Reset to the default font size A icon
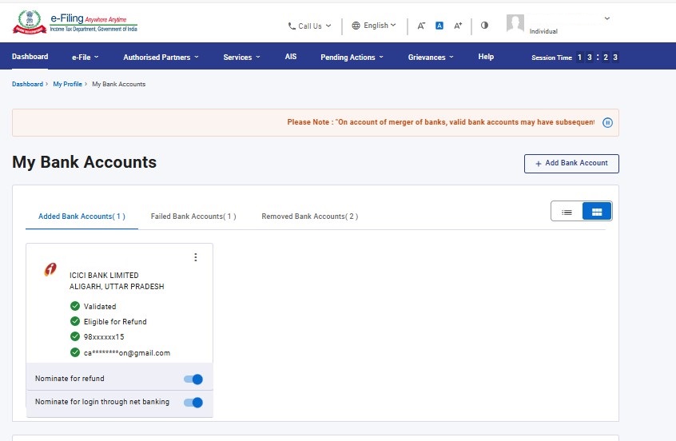The width and height of the screenshot is (676, 441). coord(439,26)
